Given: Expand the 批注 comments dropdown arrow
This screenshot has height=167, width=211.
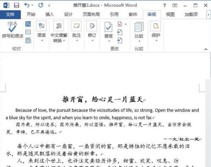Looking at the screenshot, I should pyautogui.click(x=77, y=41).
